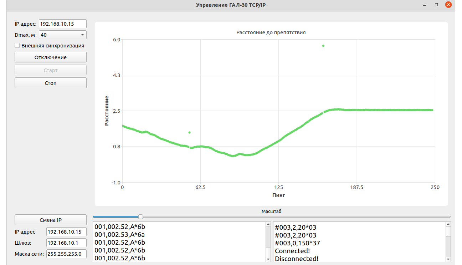
Task: Click scroll-up arrow of left log panel
Action: click(x=268, y=224)
